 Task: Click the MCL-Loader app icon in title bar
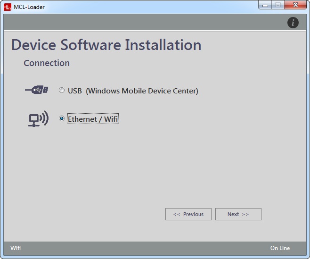8,7
